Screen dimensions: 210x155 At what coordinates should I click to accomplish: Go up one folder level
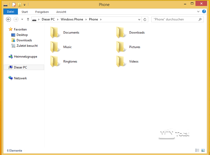click(x=28, y=19)
